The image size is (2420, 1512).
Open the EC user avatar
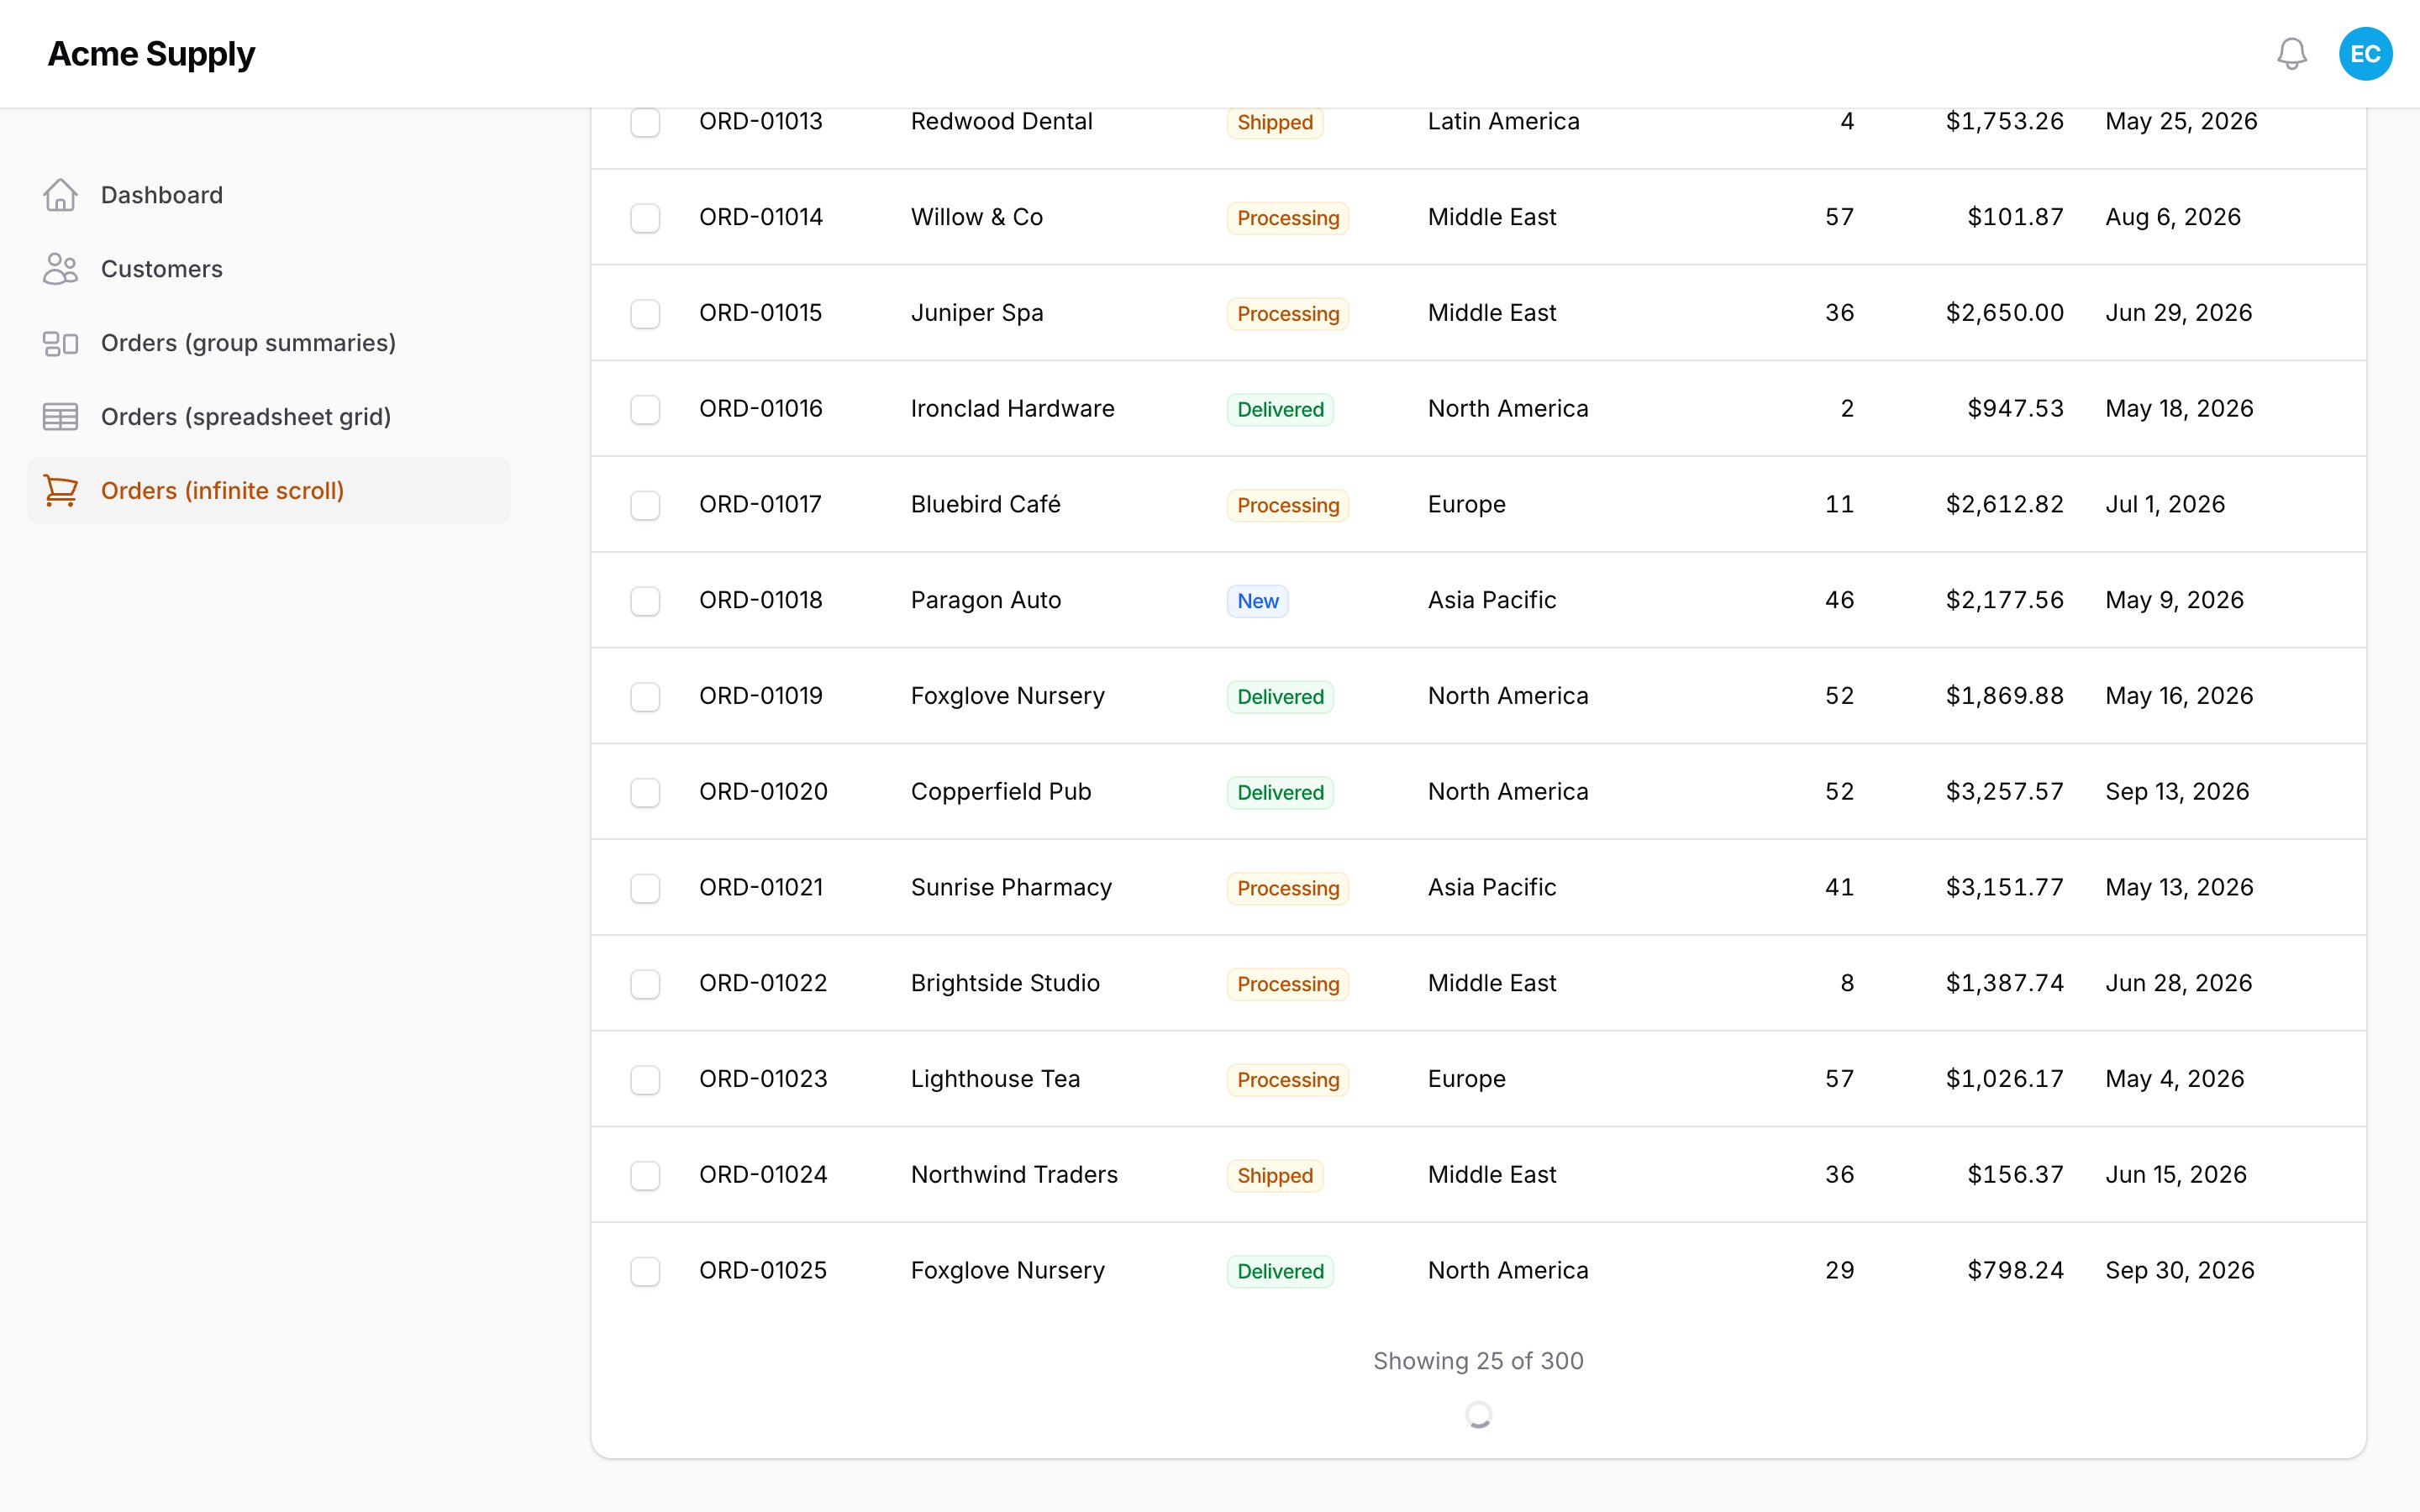pos(2365,54)
